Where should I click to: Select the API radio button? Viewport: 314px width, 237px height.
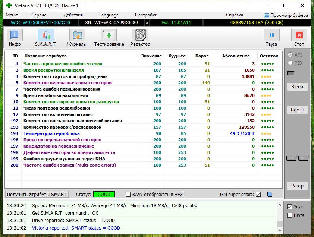(290, 55)
